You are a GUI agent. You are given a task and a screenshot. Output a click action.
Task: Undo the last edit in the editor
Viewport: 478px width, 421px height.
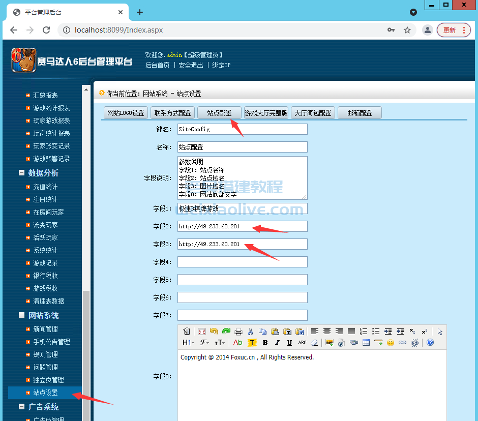tap(214, 330)
